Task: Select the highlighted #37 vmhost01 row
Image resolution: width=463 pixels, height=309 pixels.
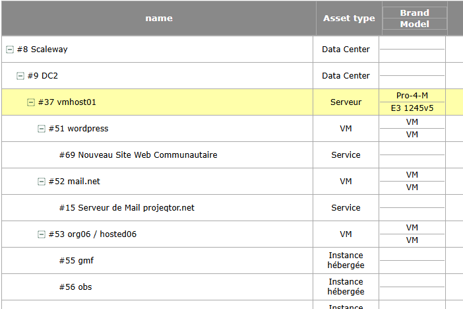Action: [x=67, y=102]
